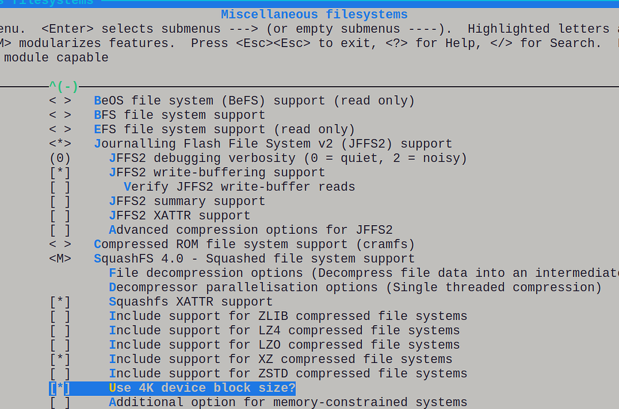Click the highlighted Use 4K device block size
This screenshot has width=619, height=409.
pos(202,388)
